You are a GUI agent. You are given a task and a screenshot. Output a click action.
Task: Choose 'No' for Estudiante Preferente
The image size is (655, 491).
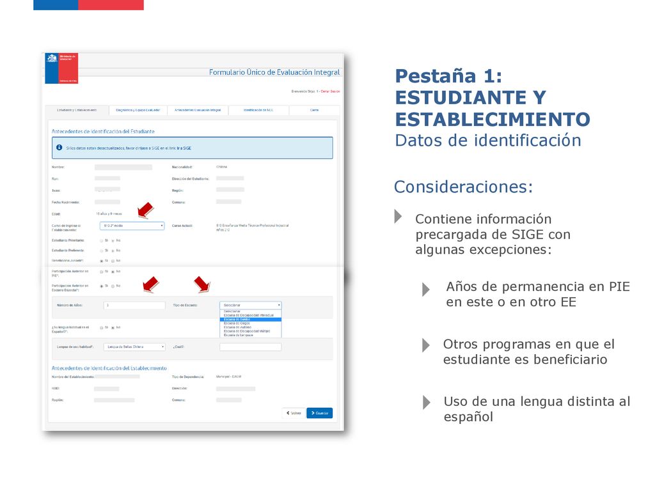pos(113,251)
